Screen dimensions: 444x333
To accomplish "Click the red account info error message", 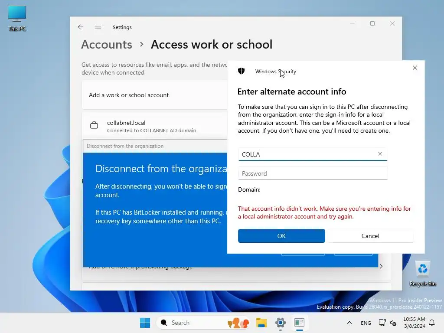I will click(324, 212).
